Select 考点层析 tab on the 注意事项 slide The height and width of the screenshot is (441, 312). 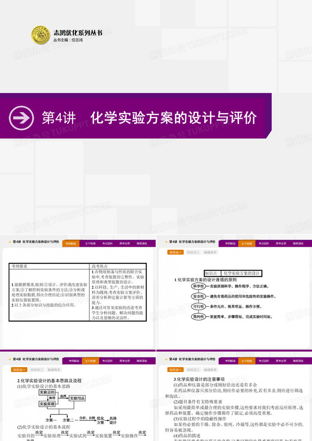264,361
